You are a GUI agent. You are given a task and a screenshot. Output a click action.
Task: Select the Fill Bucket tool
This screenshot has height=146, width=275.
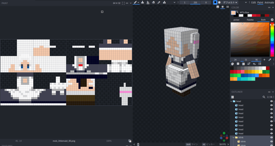(x=148, y=2)
